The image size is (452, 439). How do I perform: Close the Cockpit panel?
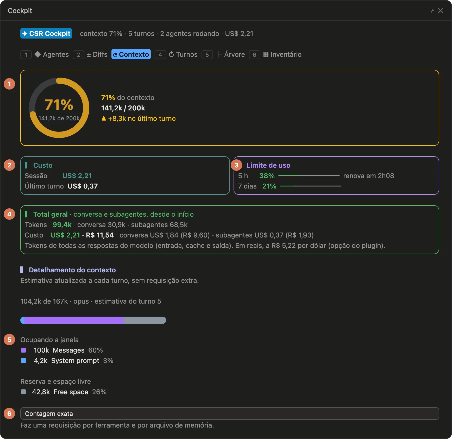(x=441, y=11)
